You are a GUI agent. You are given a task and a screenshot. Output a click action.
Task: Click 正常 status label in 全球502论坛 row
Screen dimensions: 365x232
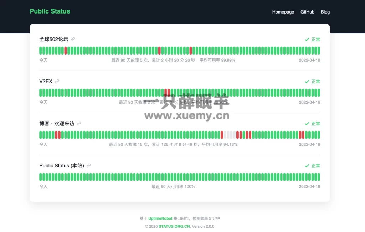pyautogui.click(x=316, y=40)
